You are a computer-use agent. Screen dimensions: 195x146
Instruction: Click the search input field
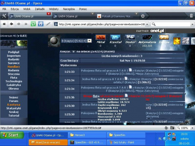(173, 24)
